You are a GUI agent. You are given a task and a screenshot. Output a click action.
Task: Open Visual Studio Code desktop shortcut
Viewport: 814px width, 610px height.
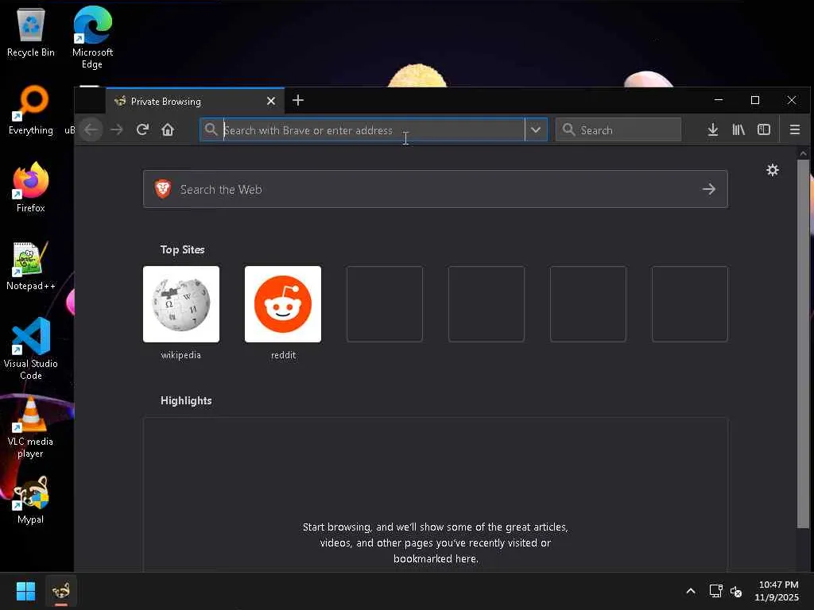31,349
